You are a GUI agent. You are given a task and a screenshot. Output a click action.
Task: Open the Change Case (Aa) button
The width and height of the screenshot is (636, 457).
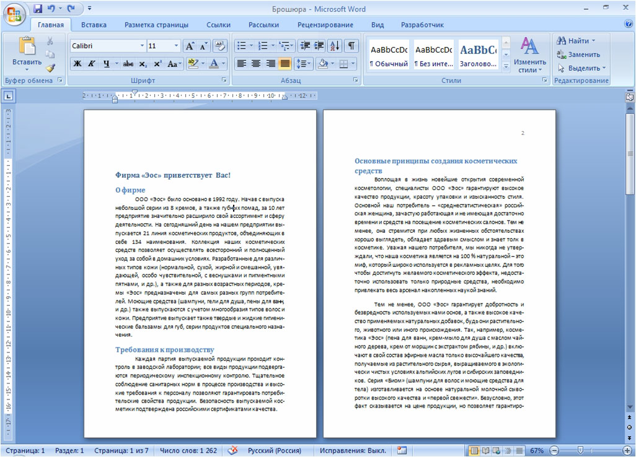coord(173,64)
